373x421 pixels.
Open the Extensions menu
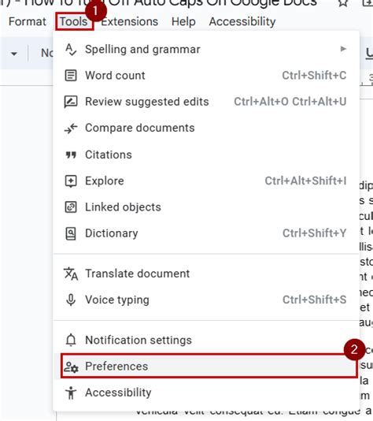129,22
